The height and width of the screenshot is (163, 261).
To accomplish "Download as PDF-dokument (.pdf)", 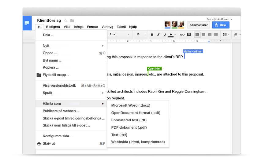I will (x=138, y=127).
